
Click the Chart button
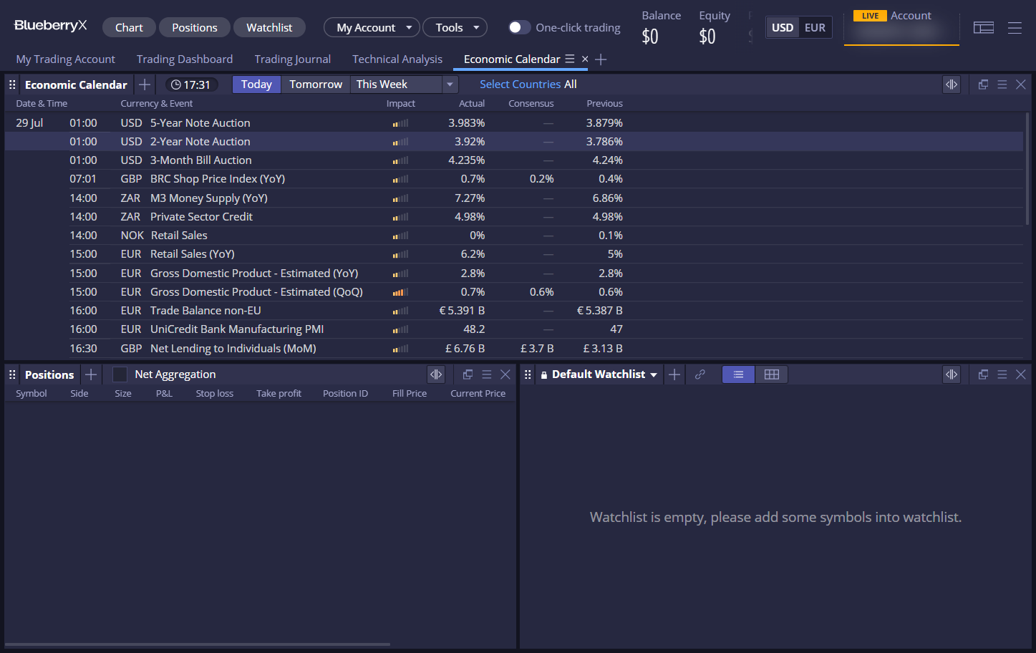[x=129, y=27]
